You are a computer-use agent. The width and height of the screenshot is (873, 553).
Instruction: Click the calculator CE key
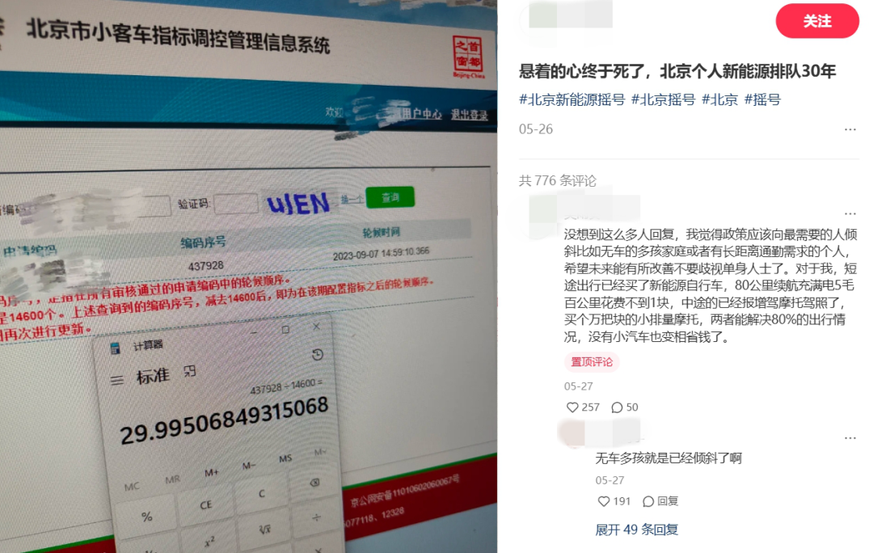[206, 504]
